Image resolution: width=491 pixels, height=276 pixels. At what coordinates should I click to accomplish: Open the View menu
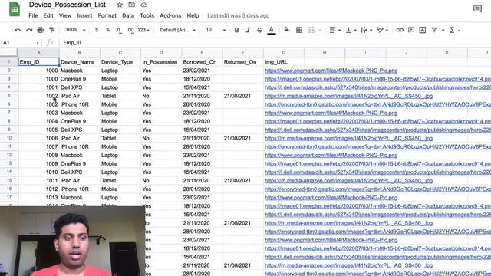tap(65, 15)
